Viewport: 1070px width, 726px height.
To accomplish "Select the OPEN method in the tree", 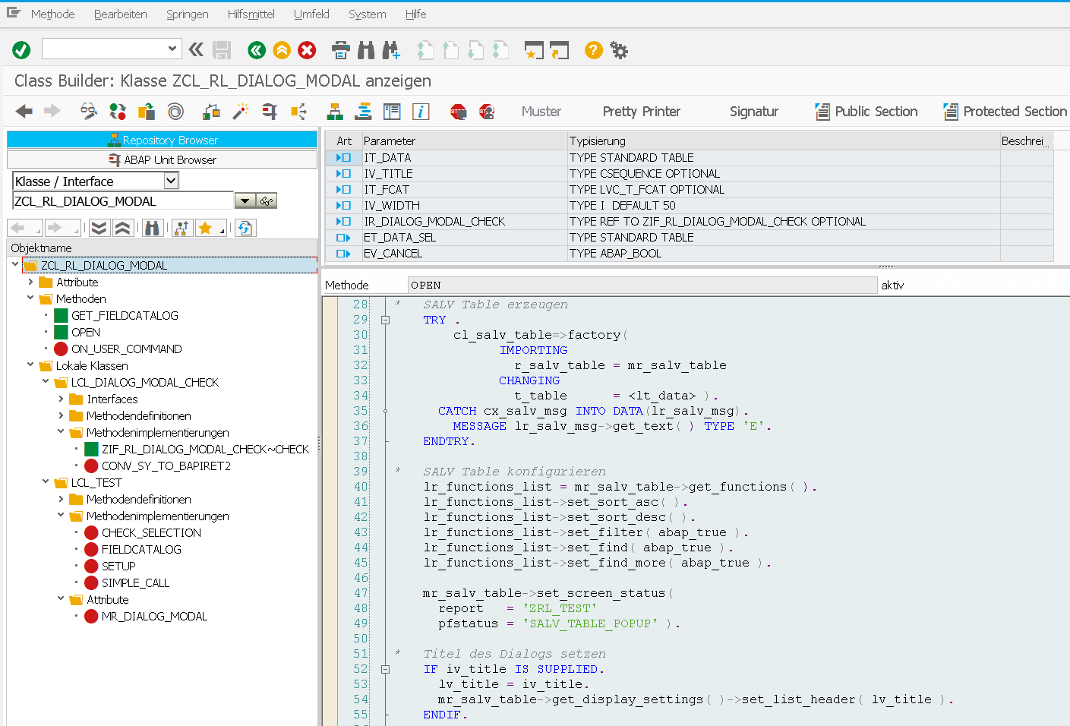I will click(85, 332).
